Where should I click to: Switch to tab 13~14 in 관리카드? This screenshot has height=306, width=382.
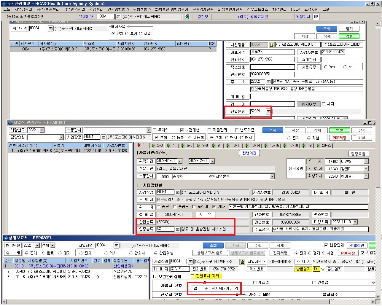(x=253, y=146)
